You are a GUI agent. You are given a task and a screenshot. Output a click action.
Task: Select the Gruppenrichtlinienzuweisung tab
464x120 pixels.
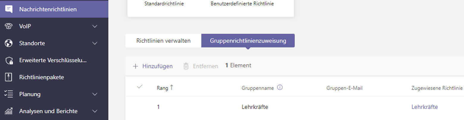click(x=248, y=41)
